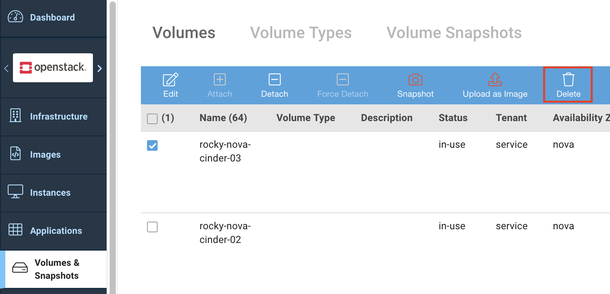
Task: Click the Delete trash can icon
Action: 568,80
